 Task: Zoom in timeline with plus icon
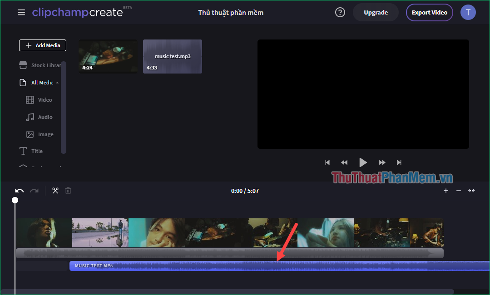click(x=445, y=191)
